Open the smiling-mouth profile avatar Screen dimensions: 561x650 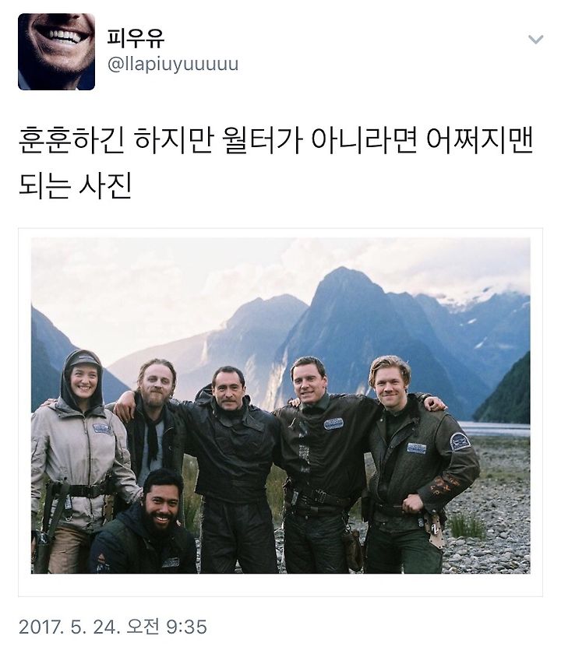coord(56,51)
